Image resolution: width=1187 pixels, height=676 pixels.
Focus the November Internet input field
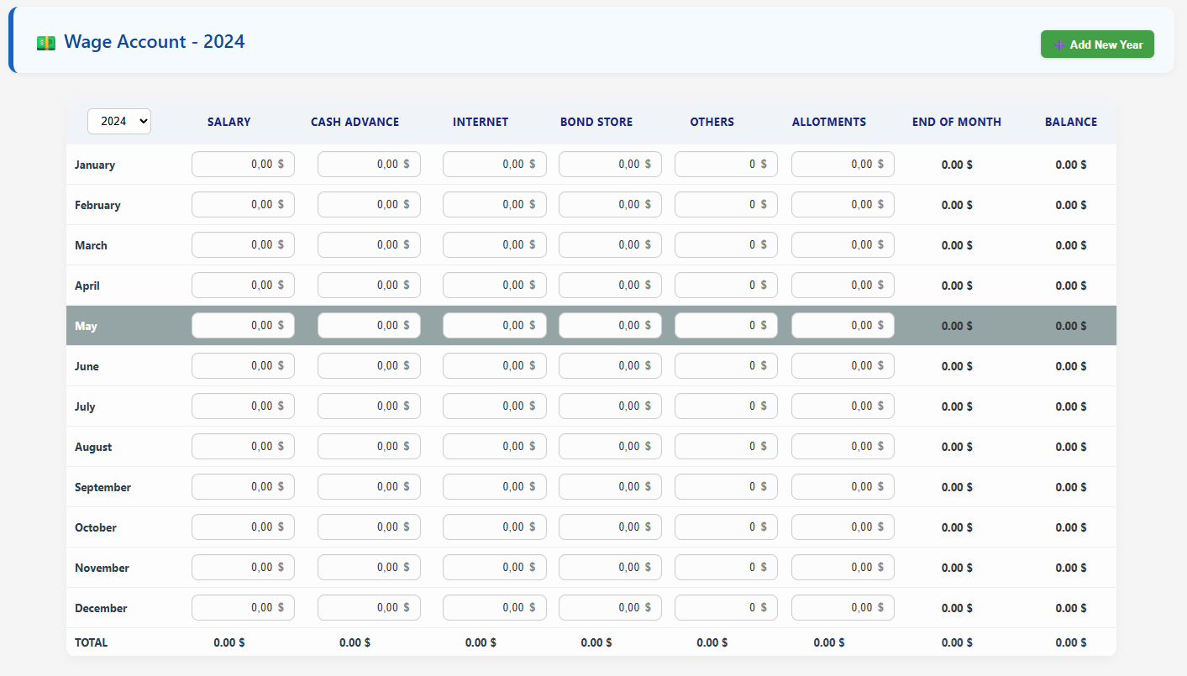[494, 568]
